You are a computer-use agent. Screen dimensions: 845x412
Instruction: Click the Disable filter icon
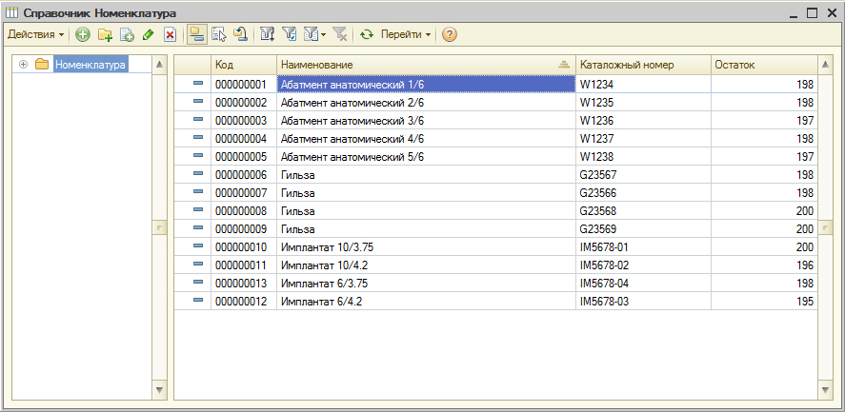(340, 34)
